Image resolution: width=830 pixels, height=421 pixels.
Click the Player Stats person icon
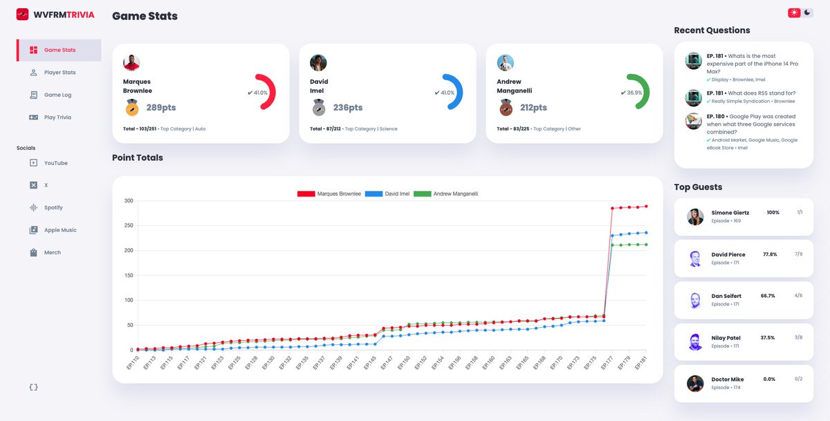[33, 73]
